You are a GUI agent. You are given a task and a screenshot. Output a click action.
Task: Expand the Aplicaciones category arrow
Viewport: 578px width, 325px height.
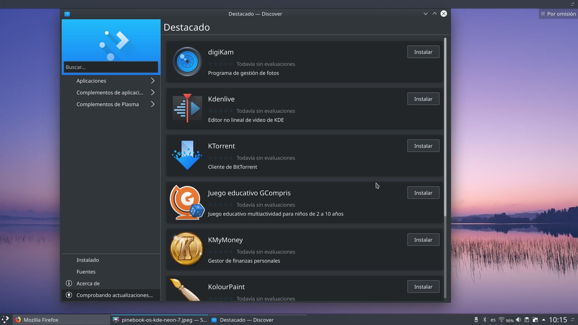[x=153, y=81]
